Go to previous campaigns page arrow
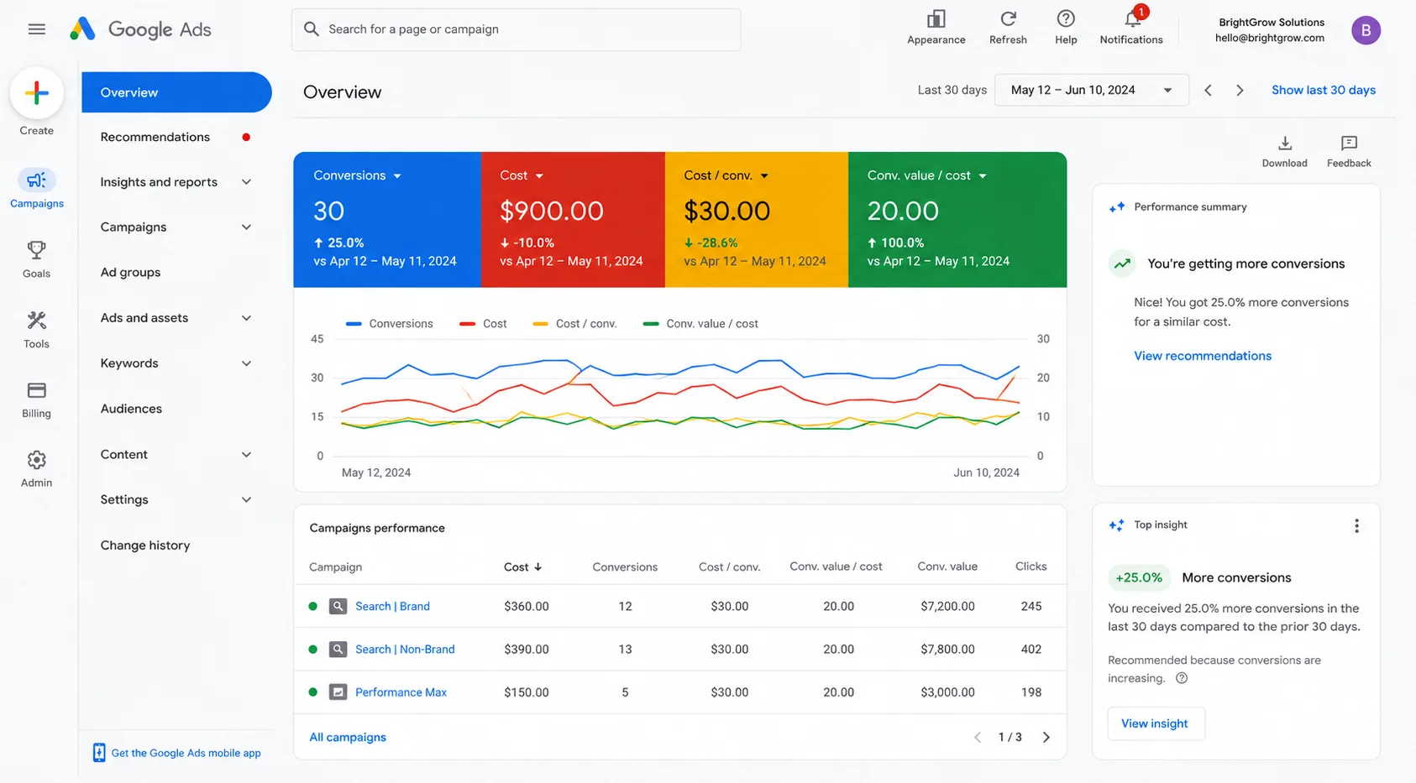 [978, 738]
